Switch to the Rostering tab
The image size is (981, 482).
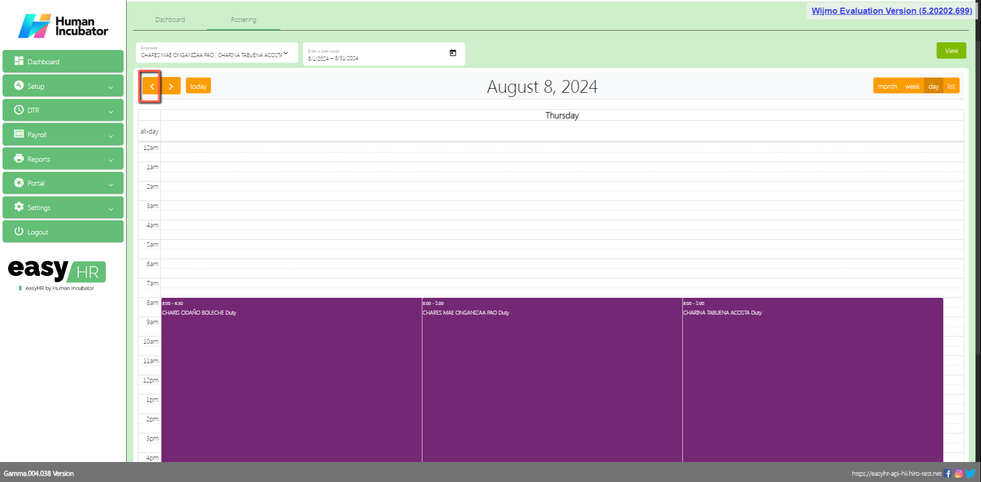tap(244, 20)
